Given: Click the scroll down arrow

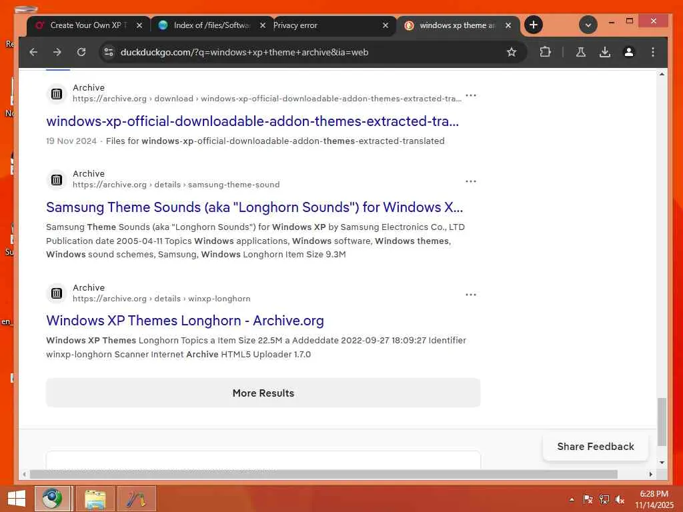Looking at the screenshot, I should [x=662, y=463].
